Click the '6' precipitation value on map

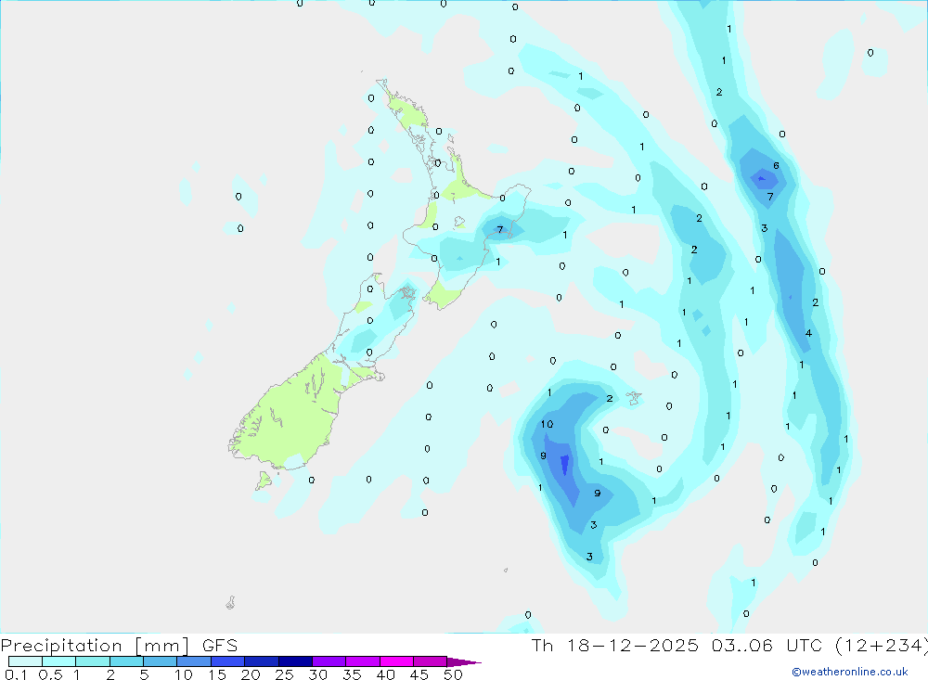pyautogui.click(x=776, y=165)
